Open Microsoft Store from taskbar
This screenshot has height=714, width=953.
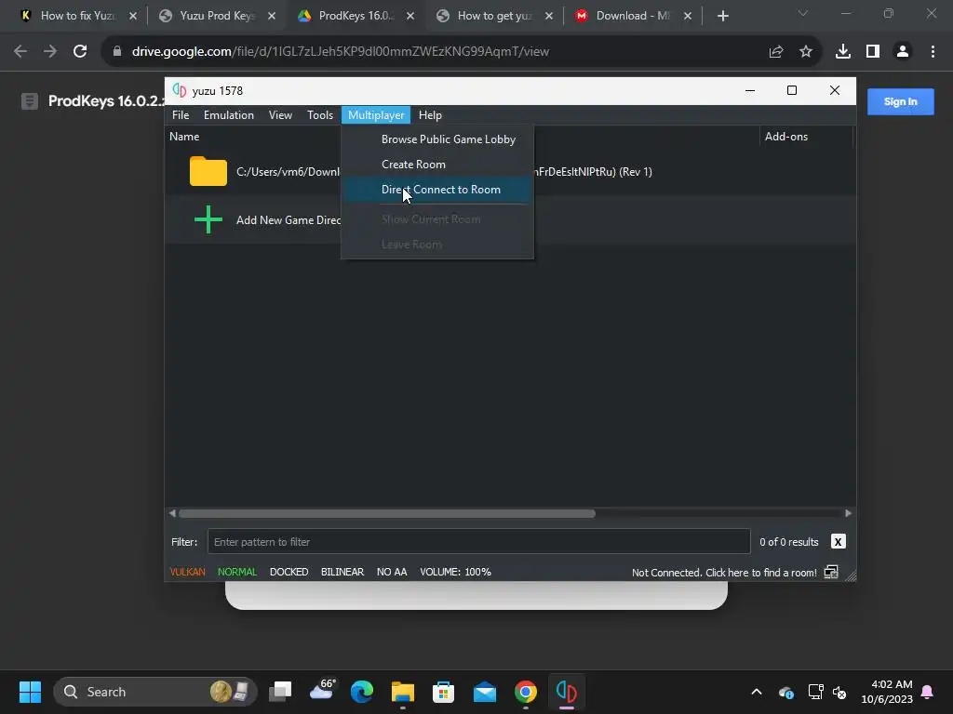(443, 692)
